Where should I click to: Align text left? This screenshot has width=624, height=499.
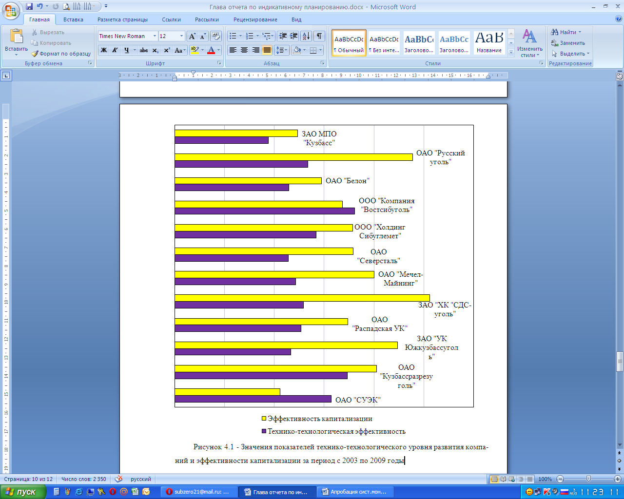(233, 50)
